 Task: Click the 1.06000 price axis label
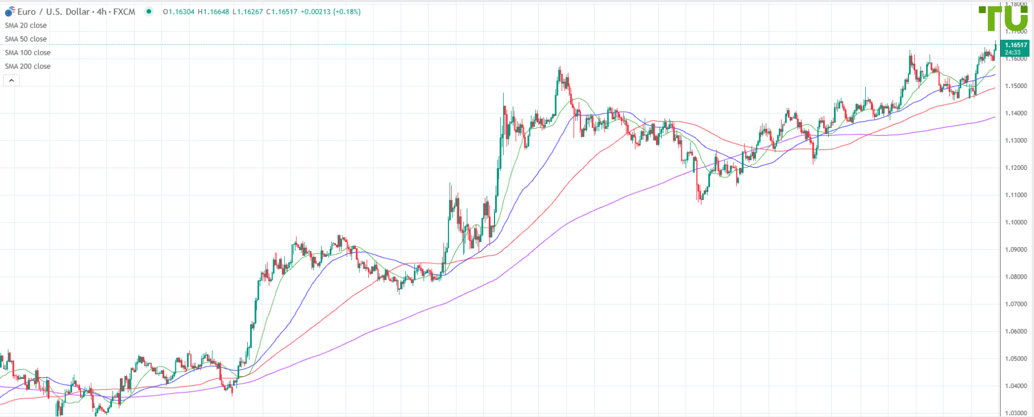1016,332
